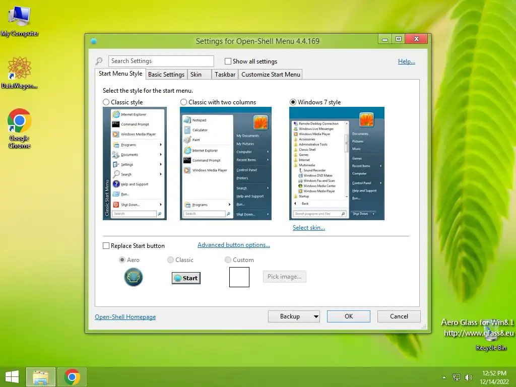Open the Basic Settings tab
Image resolution: width=516 pixels, height=387 pixels.
click(166, 75)
